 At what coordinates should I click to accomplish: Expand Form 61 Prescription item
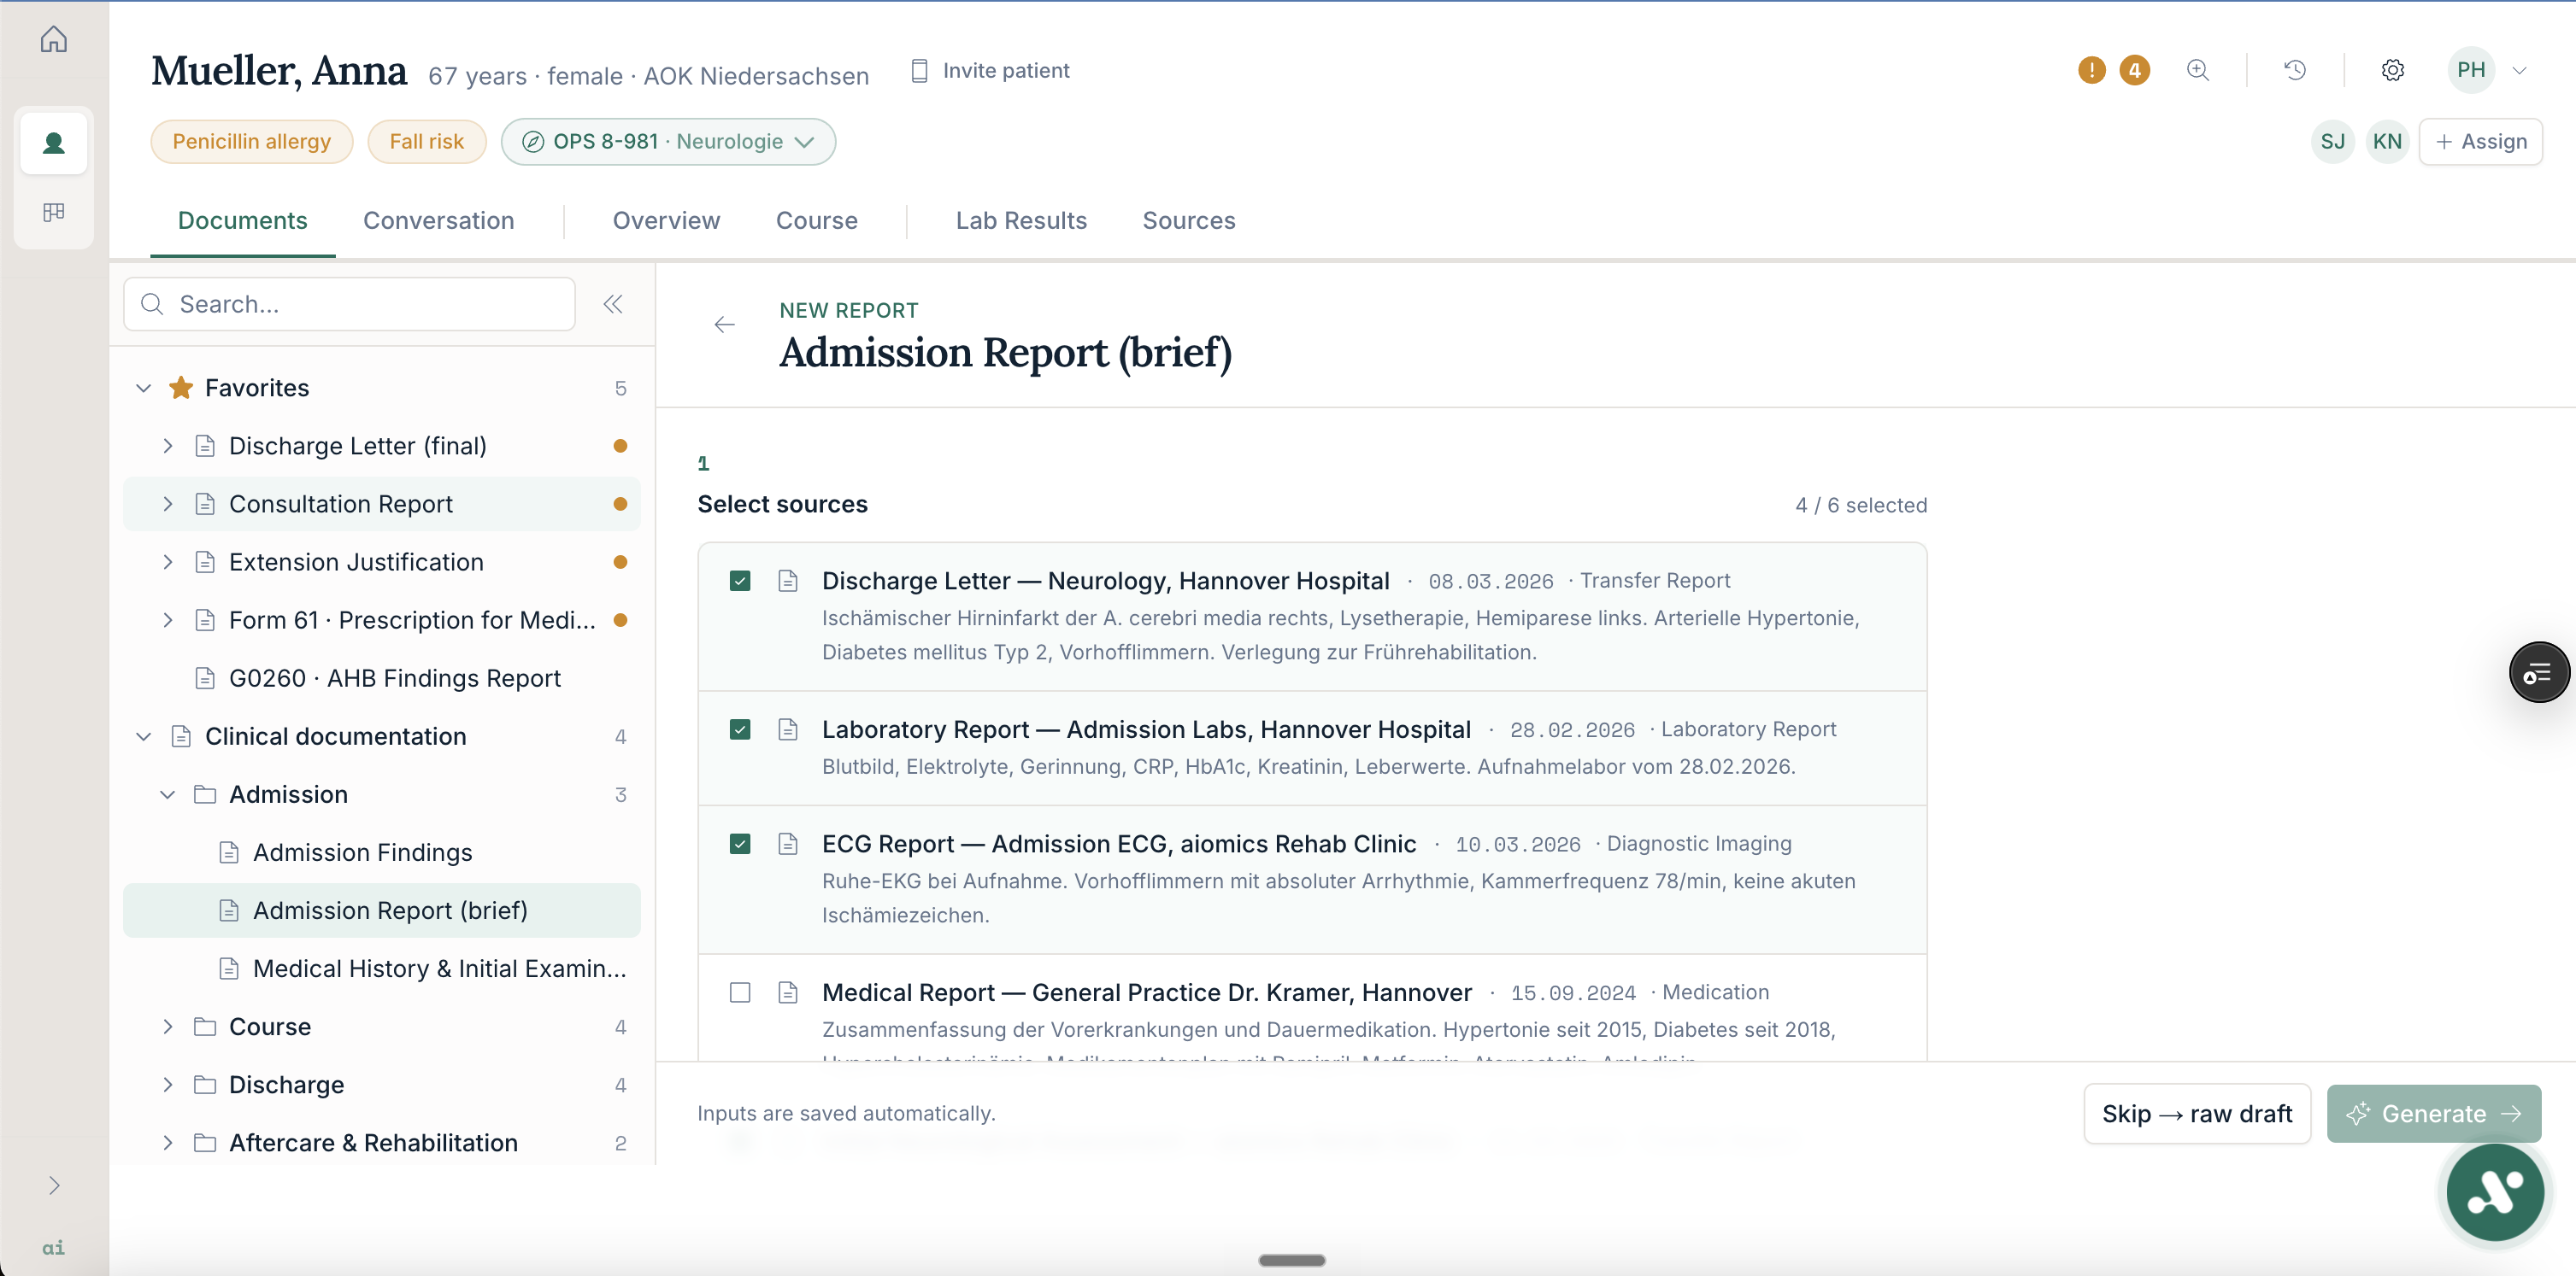167,619
